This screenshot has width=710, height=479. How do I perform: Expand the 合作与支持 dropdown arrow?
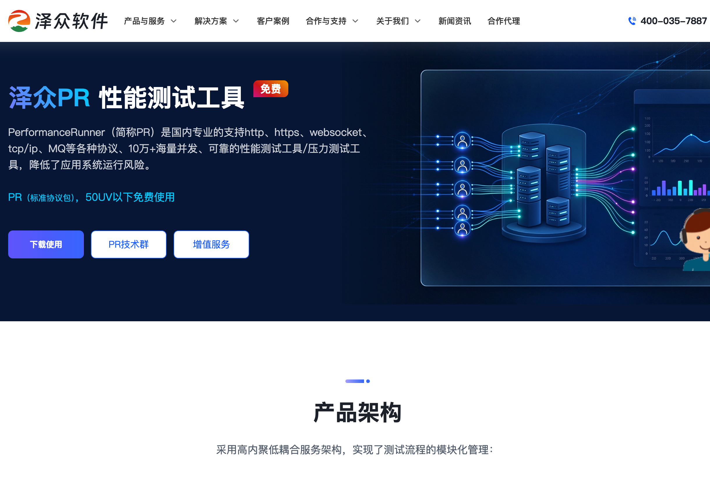[355, 21]
